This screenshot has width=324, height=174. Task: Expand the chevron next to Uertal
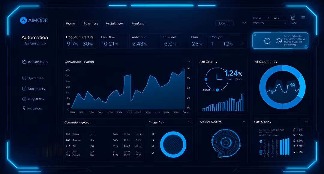pyautogui.click(x=245, y=23)
